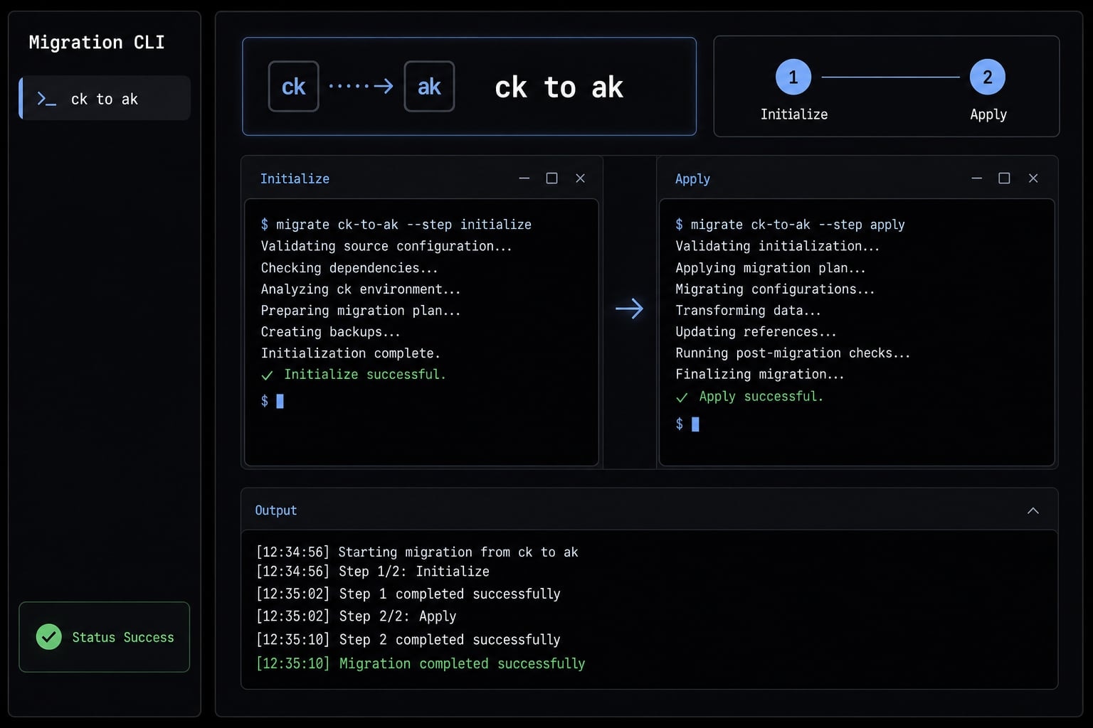The width and height of the screenshot is (1093, 728).
Task: Click the cursor prompt in Initialize terminal
Action: [x=272, y=401]
